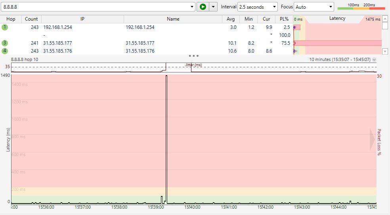Expand the options arrow beside the play button
390x215 pixels.
(214, 7)
